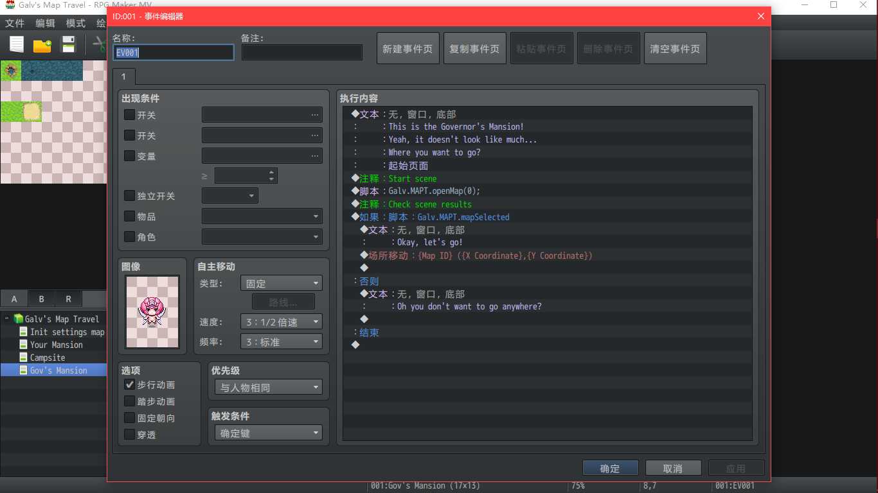Viewport: 878px width, 493px height.
Task: Click the Galv's Map Travel project cube icon
Action: point(19,319)
